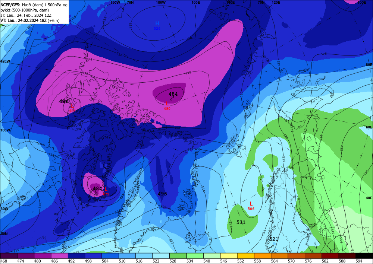Click the 576 rust-brown legend swatch
Screen dimensions: 373x264
click(313, 256)
